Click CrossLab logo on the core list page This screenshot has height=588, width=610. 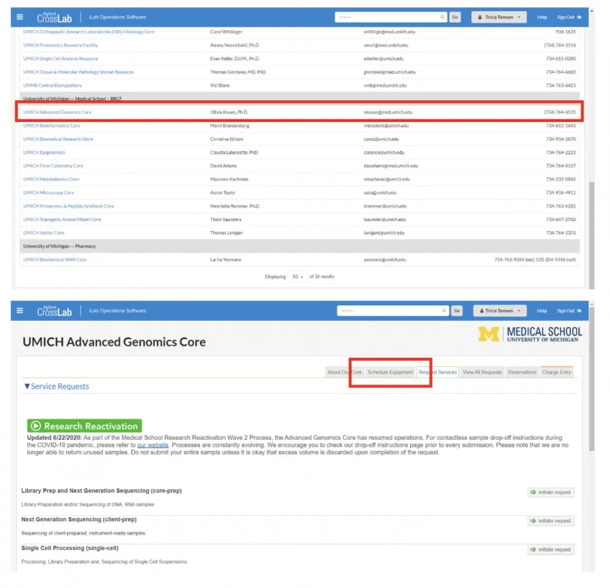54,17
